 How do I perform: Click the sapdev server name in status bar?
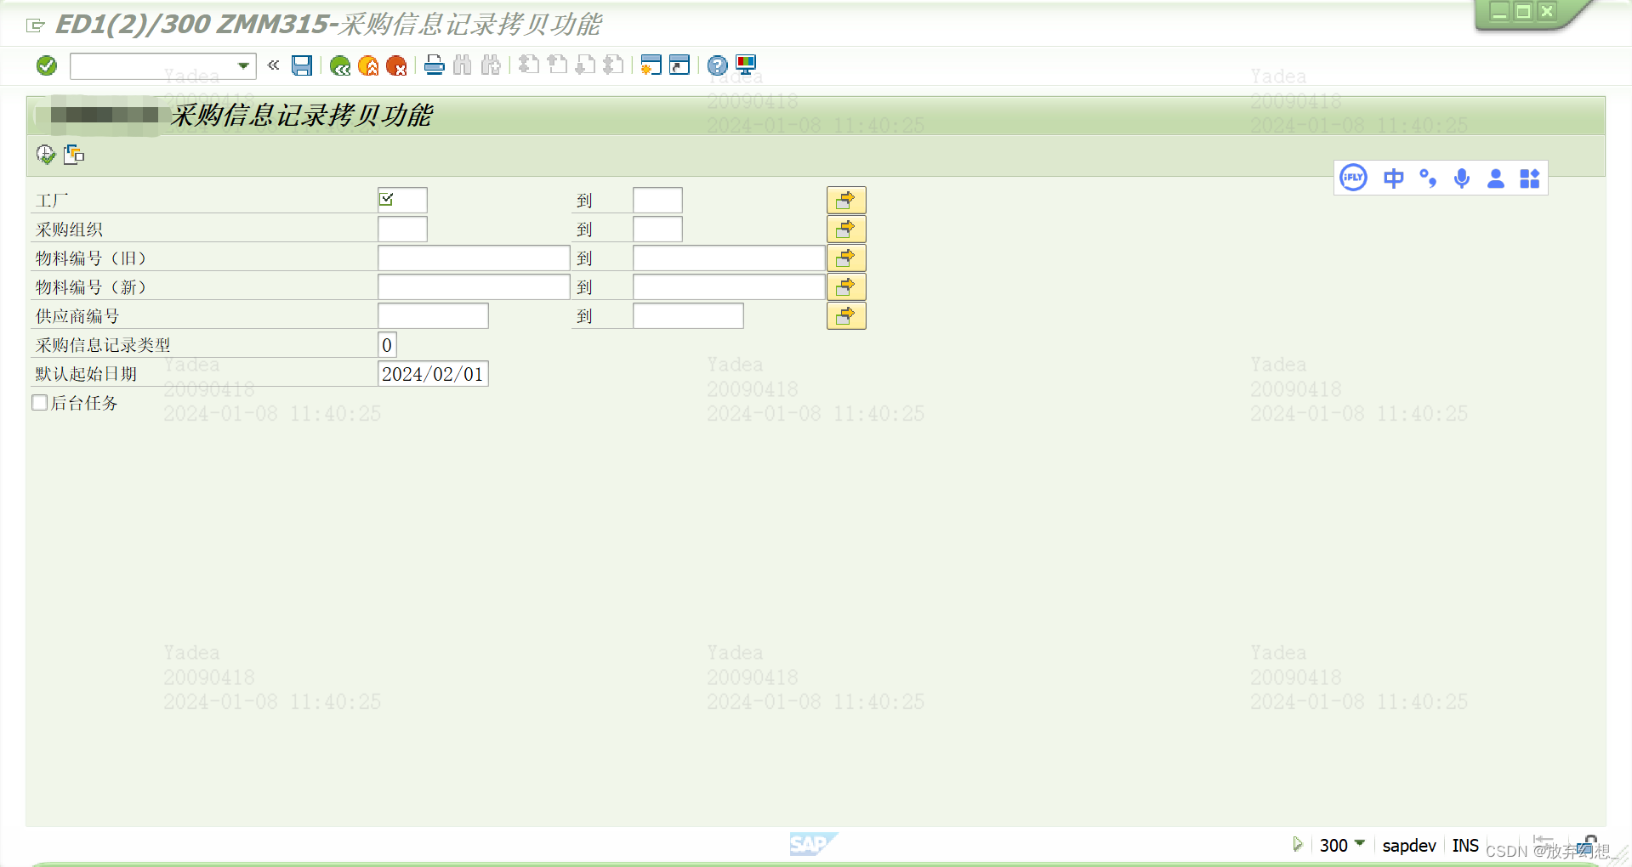pyautogui.click(x=1409, y=845)
